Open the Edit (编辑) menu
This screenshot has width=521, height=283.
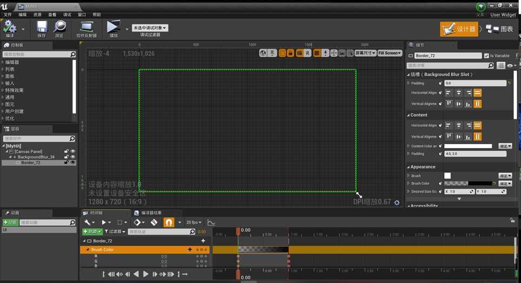[x=23, y=15]
